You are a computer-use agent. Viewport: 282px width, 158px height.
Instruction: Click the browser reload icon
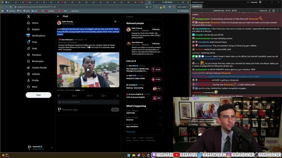(x=11, y=7)
